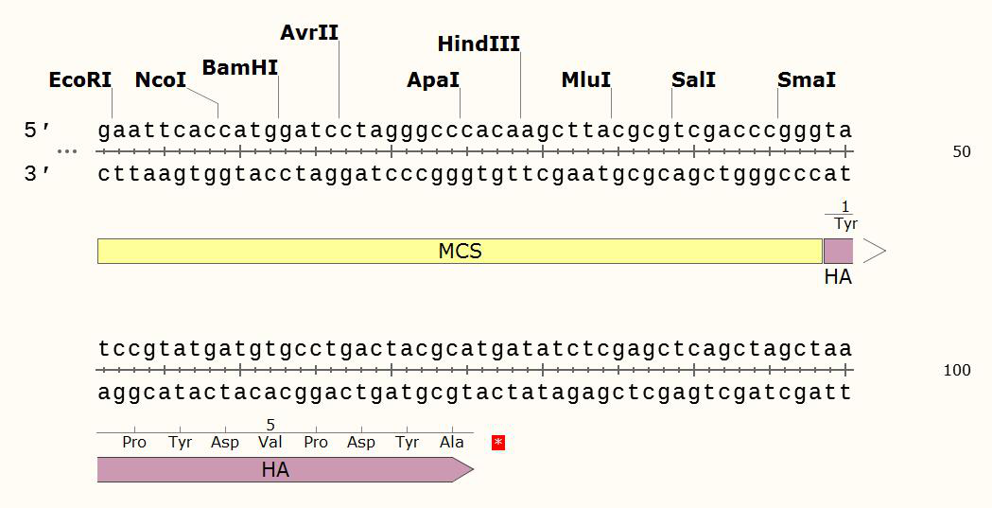
Task: Click the red stop codon marker
Action: pos(498,443)
